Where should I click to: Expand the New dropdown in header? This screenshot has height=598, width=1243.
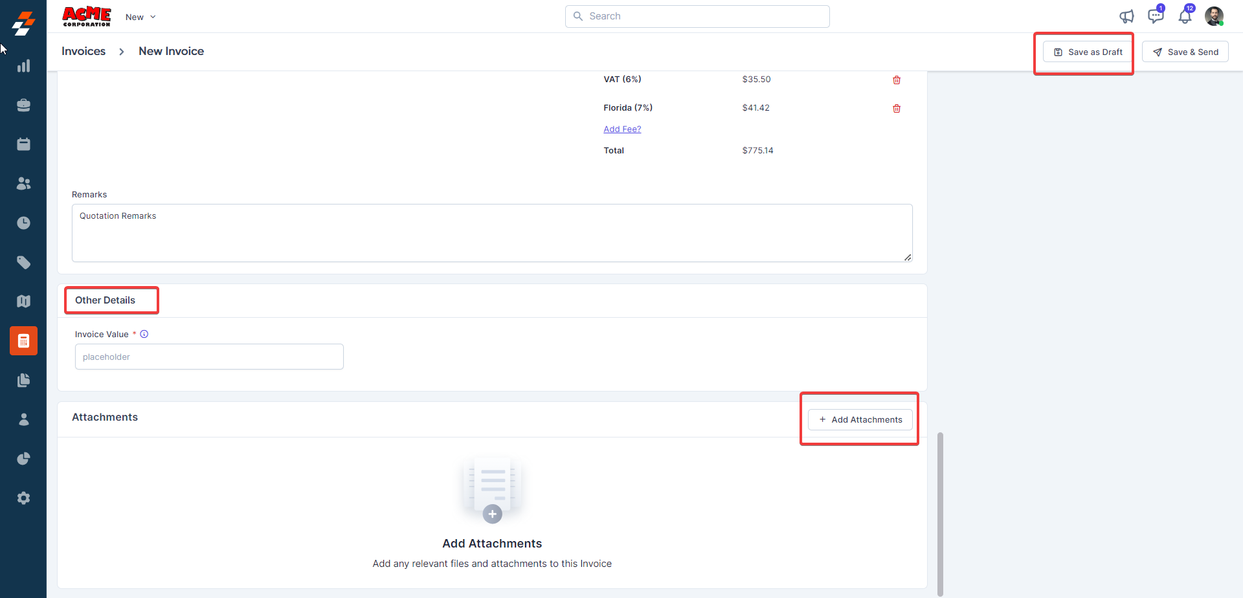tap(140, 17)
